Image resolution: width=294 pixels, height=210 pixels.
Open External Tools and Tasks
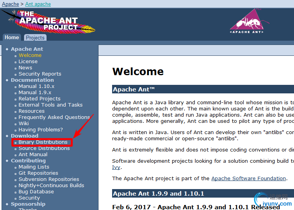point(50,105)
